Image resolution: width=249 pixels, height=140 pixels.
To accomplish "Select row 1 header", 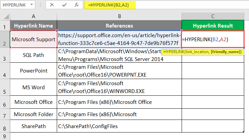I will point(4,26).
